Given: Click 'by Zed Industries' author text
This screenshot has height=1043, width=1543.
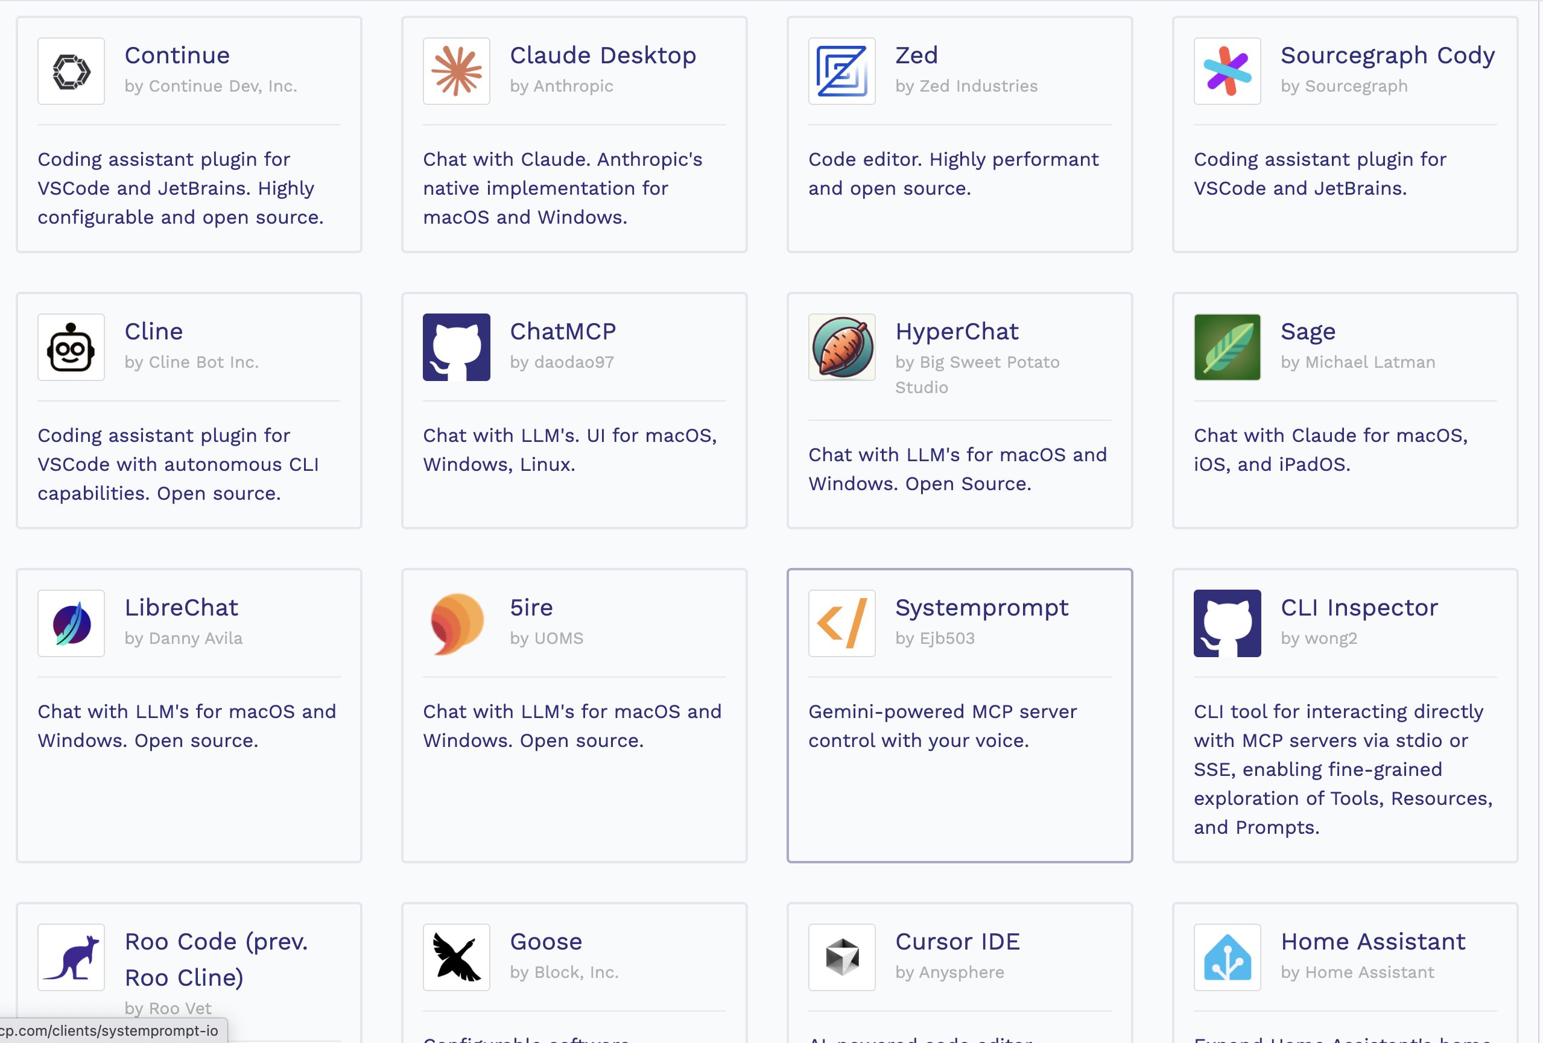Looking at the screenshot, I should click(966, 86).
